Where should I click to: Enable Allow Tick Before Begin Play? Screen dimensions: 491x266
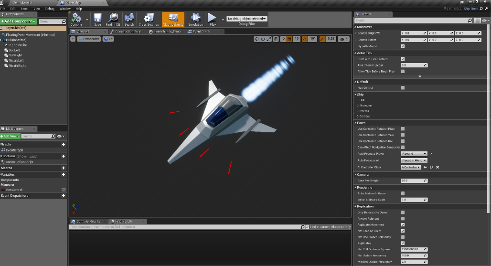(403, 71)
